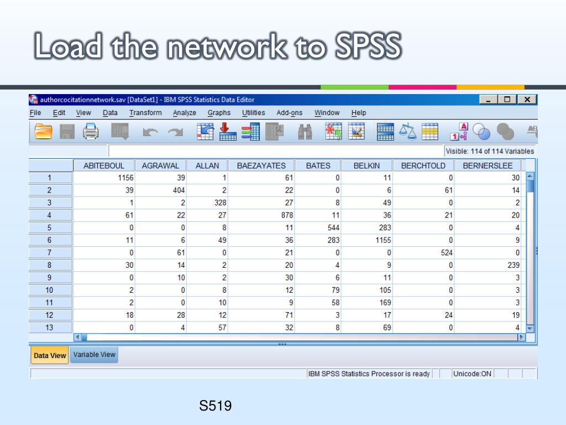Select the AGRAWAL column header
The width and height of the screenshot is (566, 425).
[160, 165]
